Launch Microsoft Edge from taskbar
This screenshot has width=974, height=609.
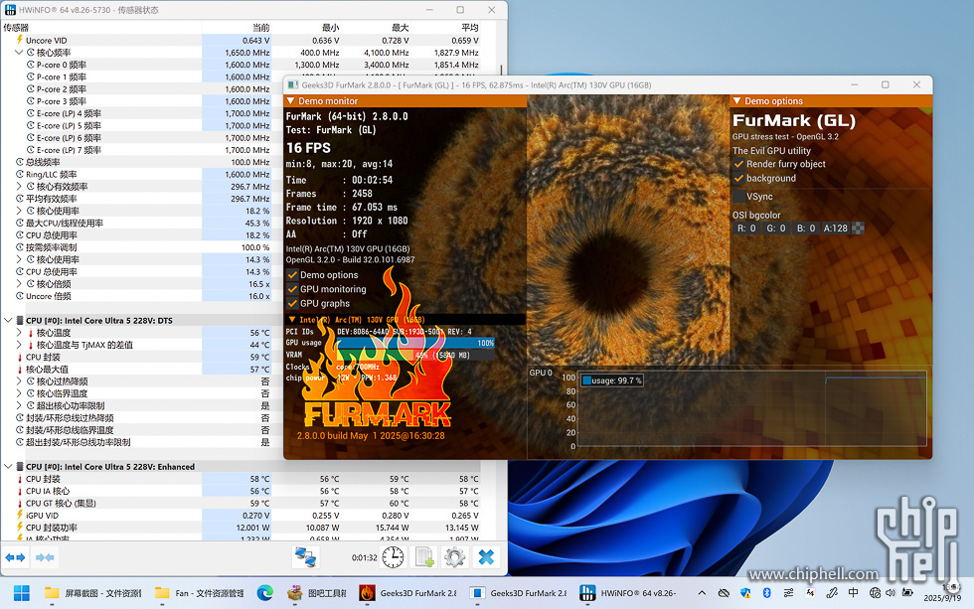coord(265,593)
